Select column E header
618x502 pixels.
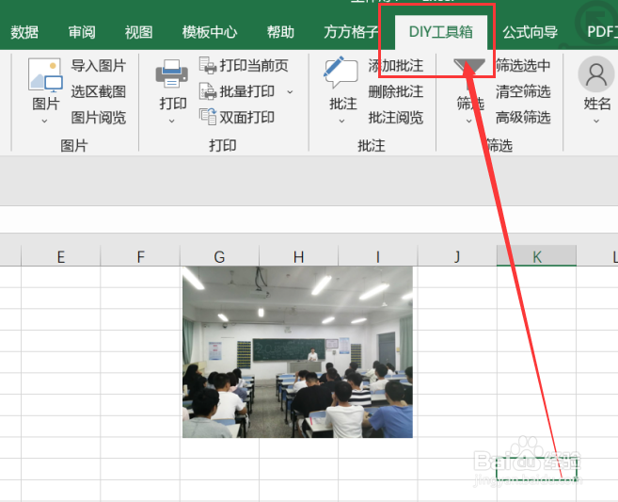61,256
